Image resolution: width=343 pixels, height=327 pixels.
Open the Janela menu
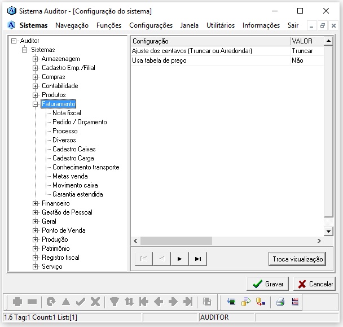coord(189,25)
